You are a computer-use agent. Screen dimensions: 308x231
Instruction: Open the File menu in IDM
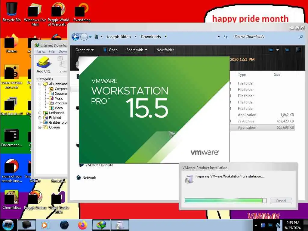[x=52, y=51]
